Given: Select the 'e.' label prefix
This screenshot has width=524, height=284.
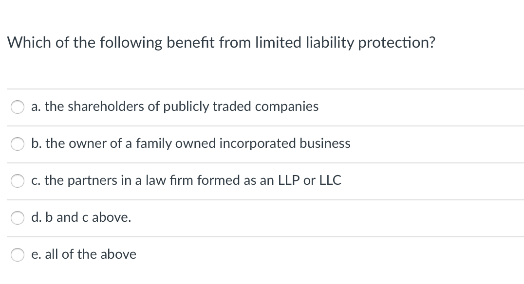Looking at the screenshot, I should tap(36, 254).
